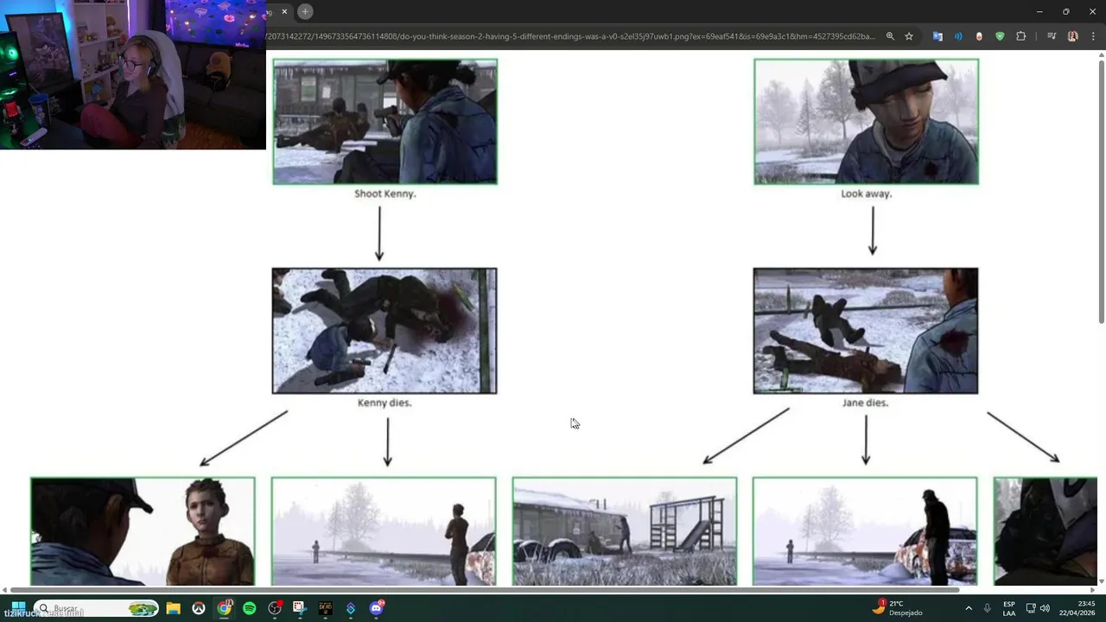The image size is (1106, 622).
Task: Click the "Shoot Kenny." caption
Action: (x=385, y=194)
